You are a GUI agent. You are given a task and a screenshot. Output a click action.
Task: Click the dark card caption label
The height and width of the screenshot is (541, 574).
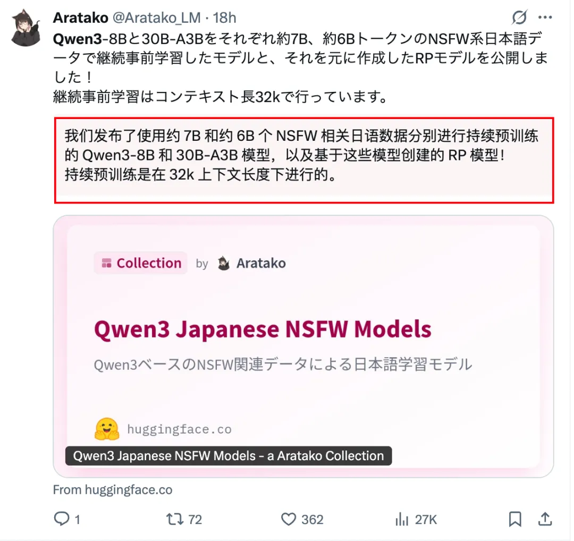[x=229, y=456]
